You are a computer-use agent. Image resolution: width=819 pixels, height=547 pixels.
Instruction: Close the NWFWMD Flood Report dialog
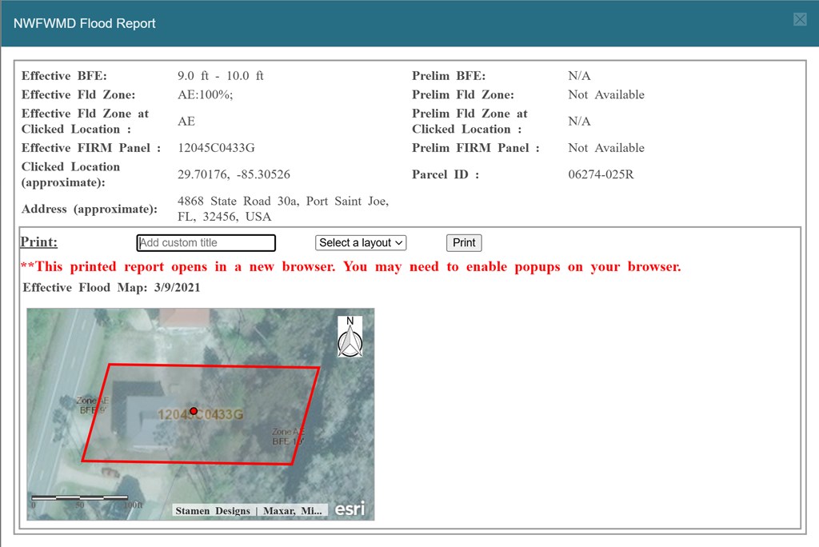(800, 20)
